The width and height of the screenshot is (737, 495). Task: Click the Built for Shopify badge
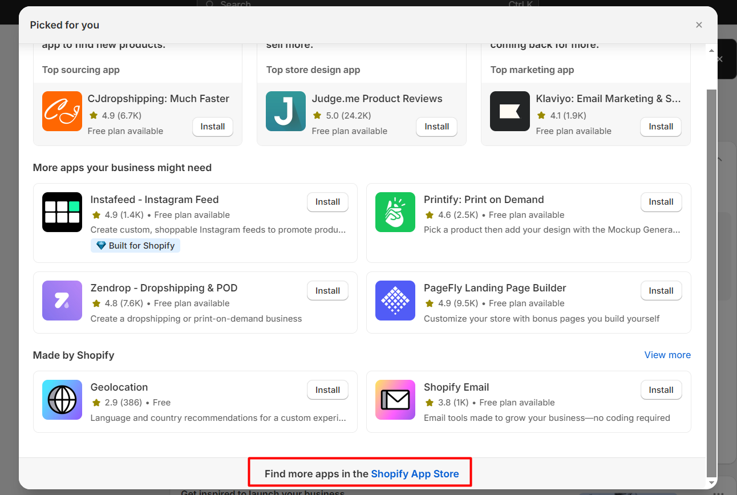[135, 246]
